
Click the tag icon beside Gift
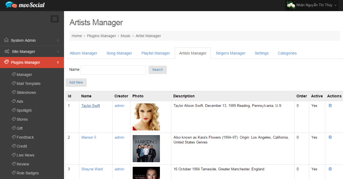pos(14,128)
